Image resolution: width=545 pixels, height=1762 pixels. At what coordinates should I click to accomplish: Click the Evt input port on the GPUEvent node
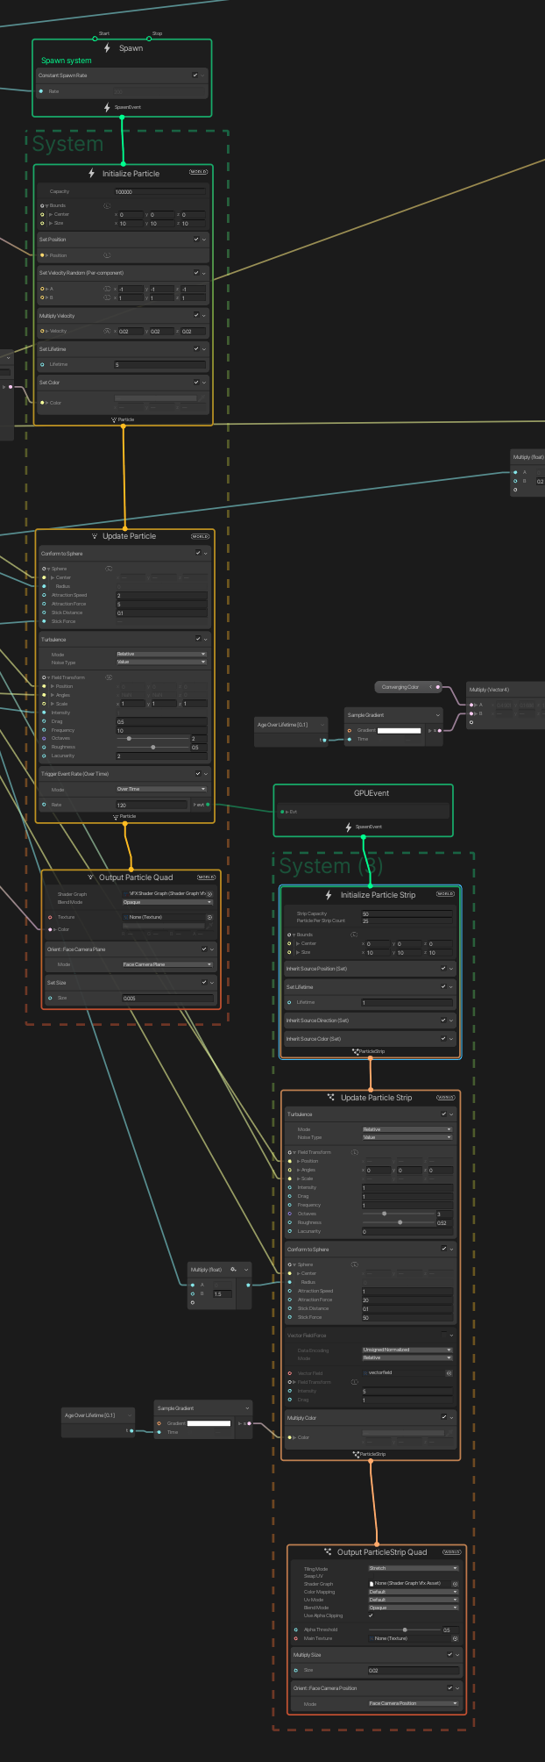tap(282, 812)
